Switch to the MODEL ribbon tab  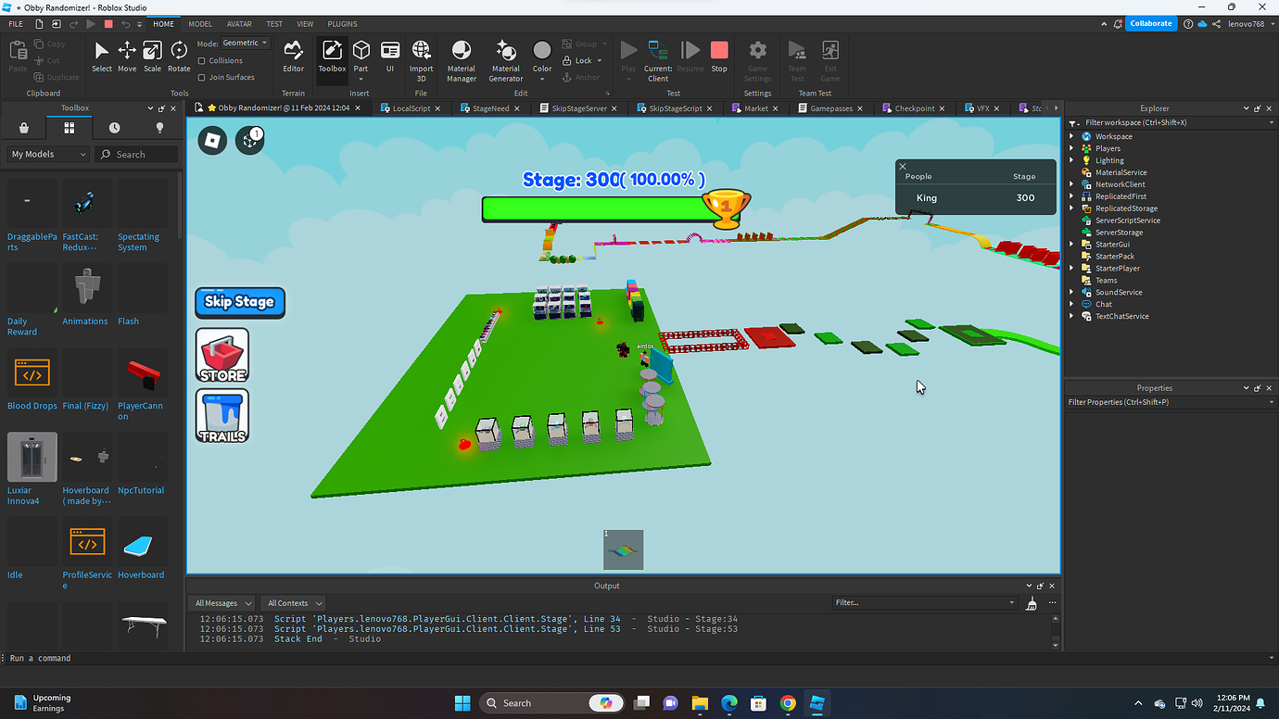200,23
